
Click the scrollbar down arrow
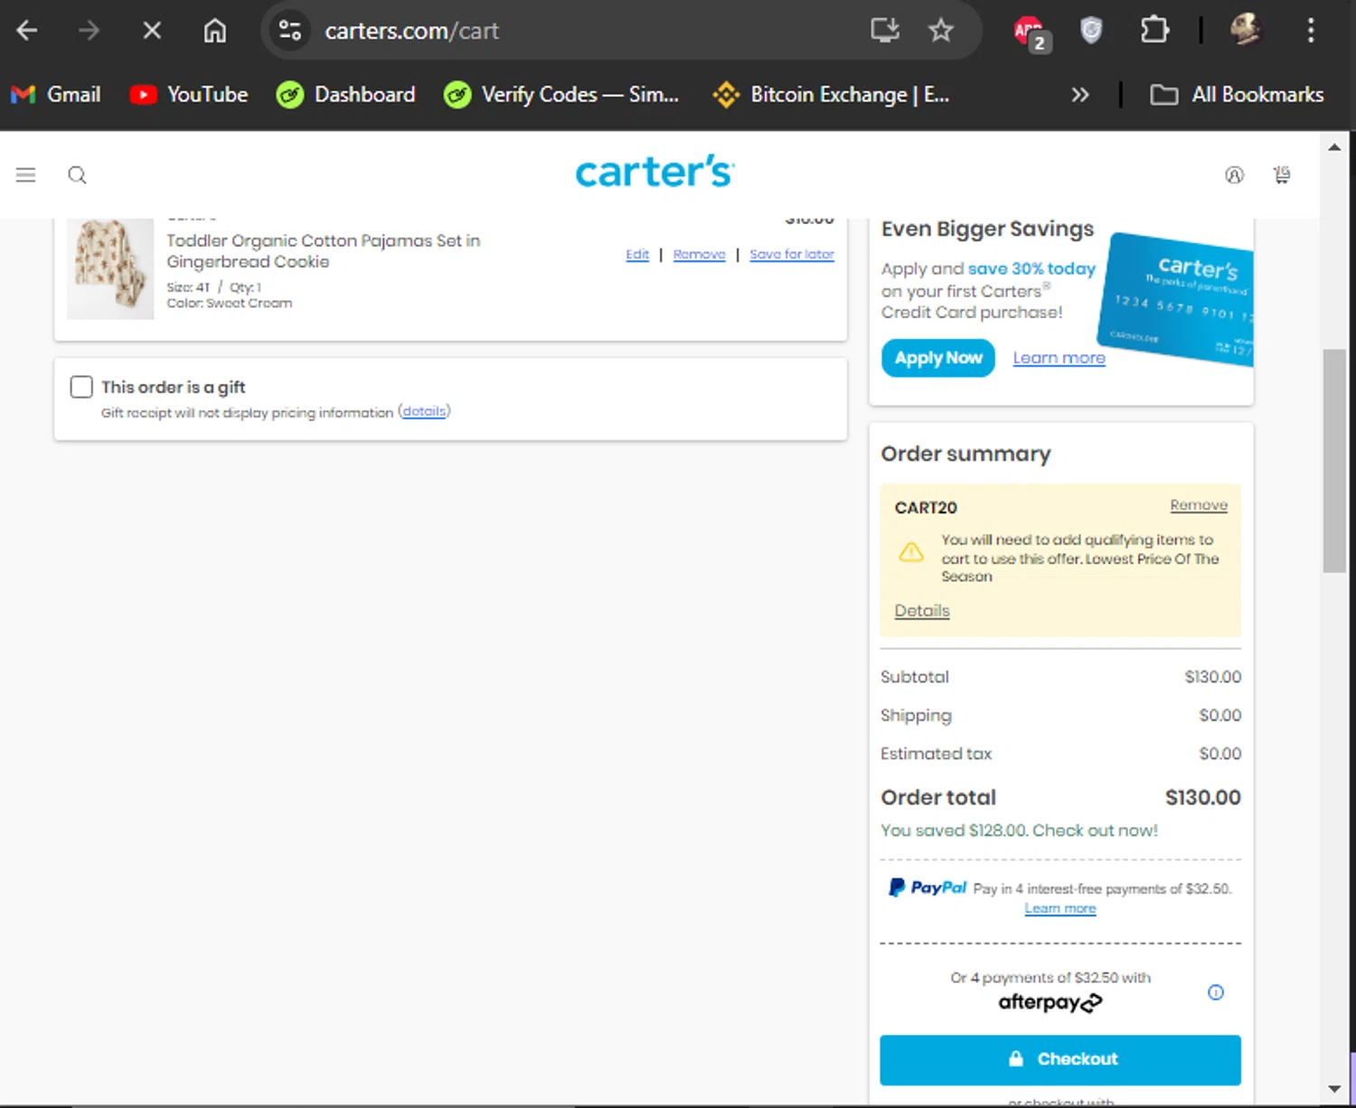pyautogui.click(x=1334, y=1089)
